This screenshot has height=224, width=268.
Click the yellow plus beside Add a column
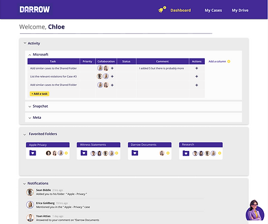(229, 61)
